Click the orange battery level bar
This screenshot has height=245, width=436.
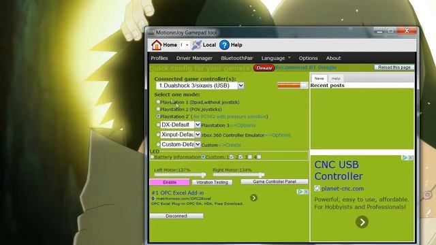292,85
